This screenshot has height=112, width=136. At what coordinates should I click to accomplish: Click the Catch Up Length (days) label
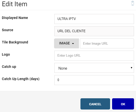(x=21, y=79)
